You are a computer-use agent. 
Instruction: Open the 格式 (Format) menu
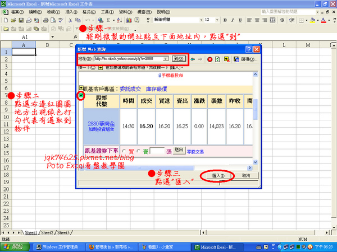[x=89, y=12]
